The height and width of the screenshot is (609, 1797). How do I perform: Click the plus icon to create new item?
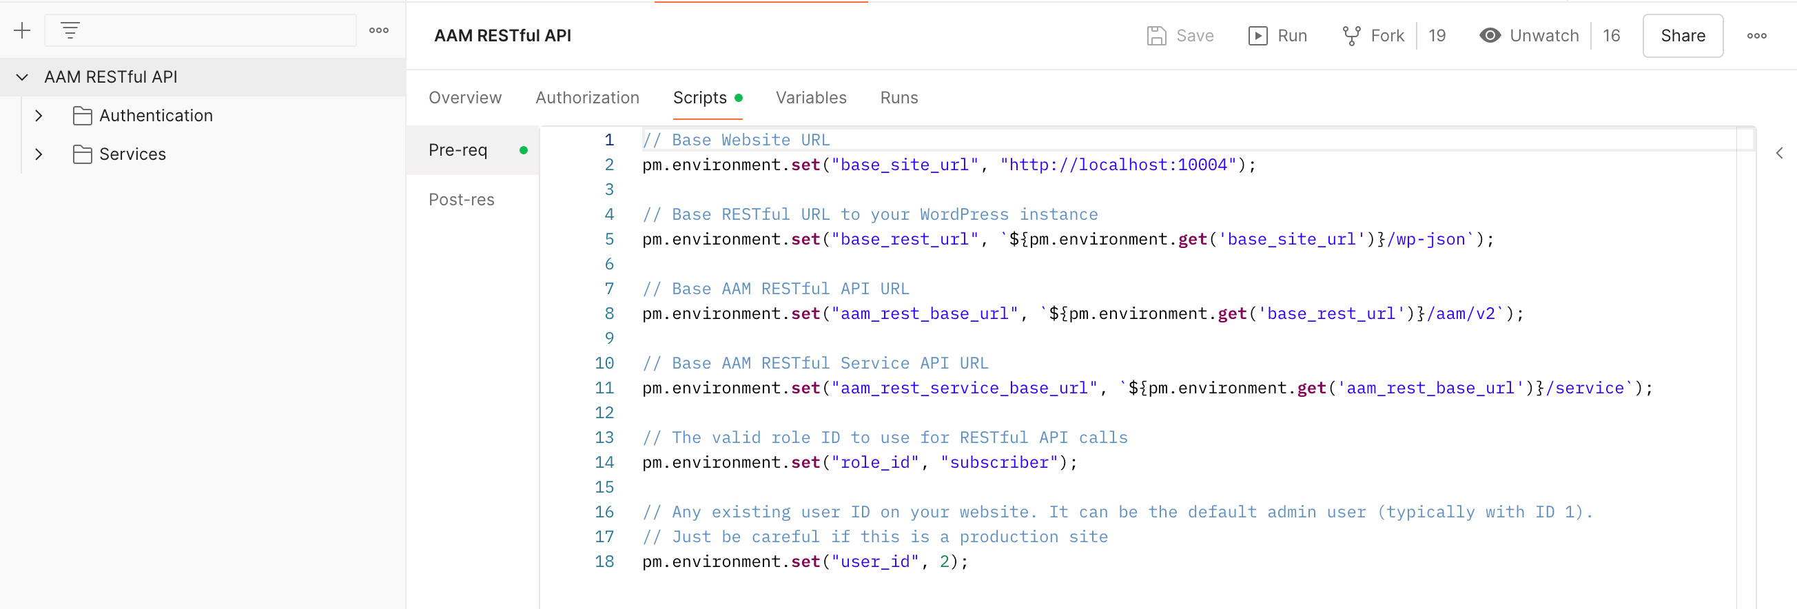[x=22, y=31]
